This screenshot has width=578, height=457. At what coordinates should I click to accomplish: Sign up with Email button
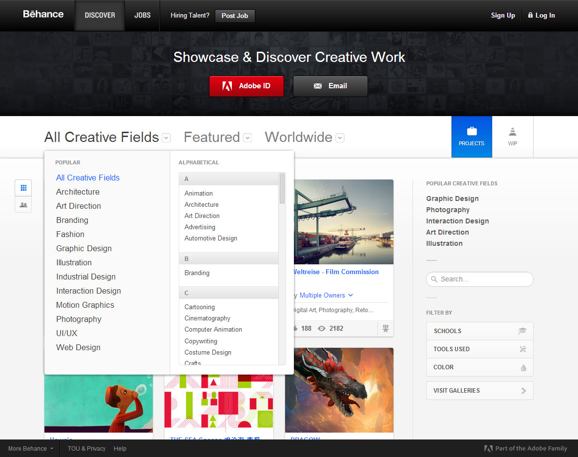330,86
